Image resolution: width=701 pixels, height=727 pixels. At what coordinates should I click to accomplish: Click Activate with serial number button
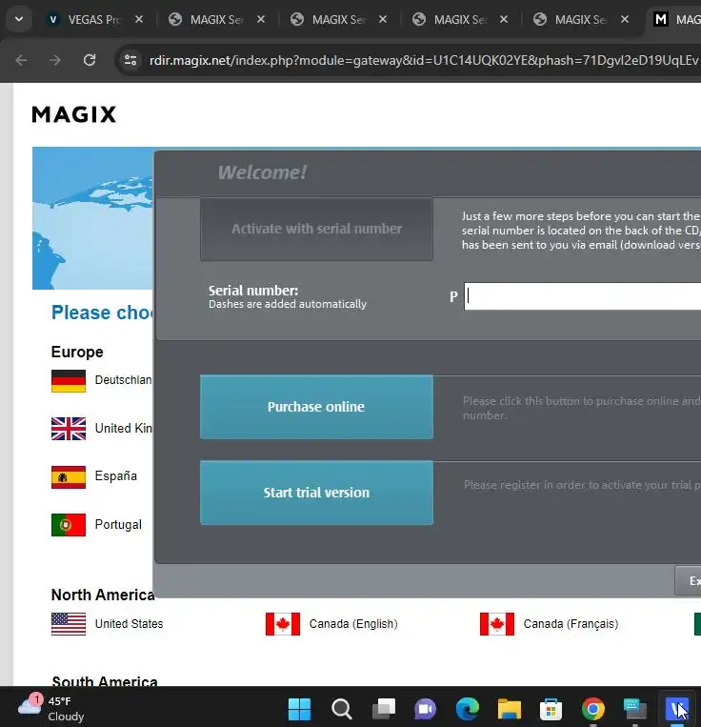point(316,229)
